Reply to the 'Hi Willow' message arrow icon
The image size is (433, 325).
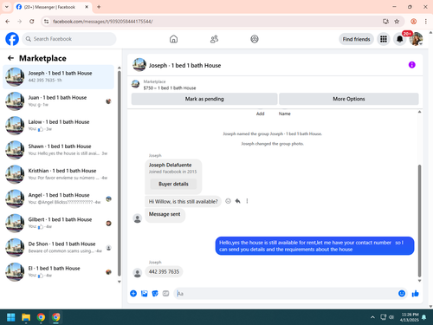click(x=237, y=201)
